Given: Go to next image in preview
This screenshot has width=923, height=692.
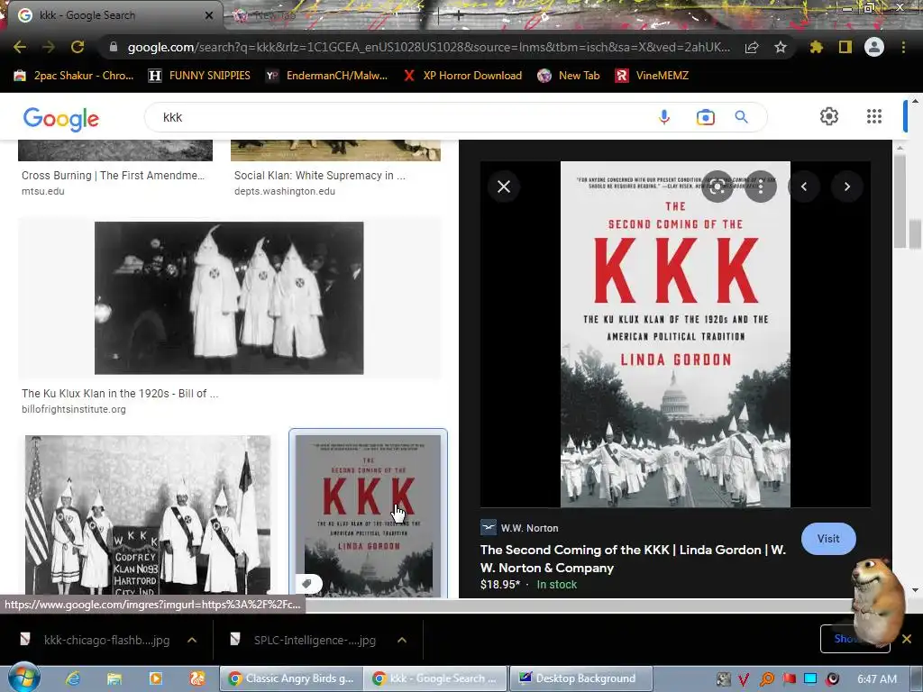Looking at the screenshot, I should coord(847,187).
